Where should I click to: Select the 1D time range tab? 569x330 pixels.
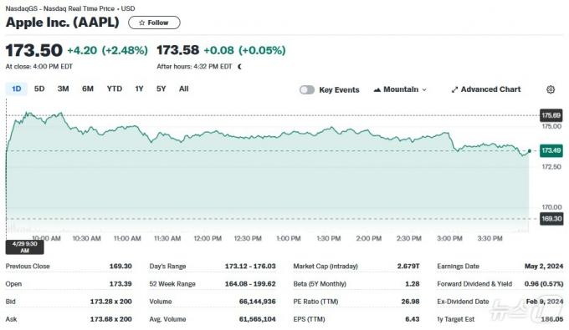pyautogui.click(x=17, y=89)
